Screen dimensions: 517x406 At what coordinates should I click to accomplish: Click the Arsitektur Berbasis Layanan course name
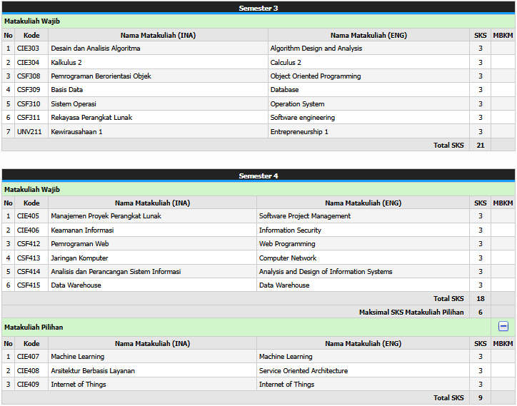point(93,371)
